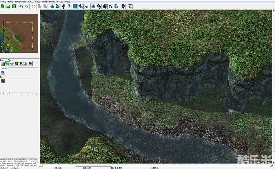Screen dimensions: 275x169
Task: Click the StarCraft test map icon
Action: point(130,6)
